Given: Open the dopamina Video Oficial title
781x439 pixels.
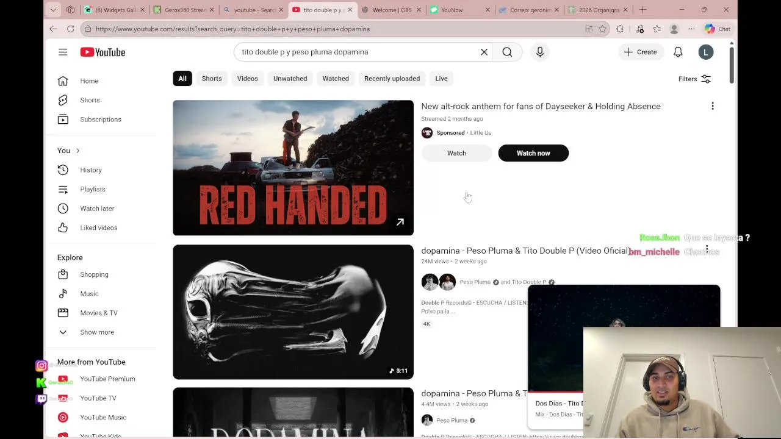Looking at the screenshot, I should click(525, 251).
